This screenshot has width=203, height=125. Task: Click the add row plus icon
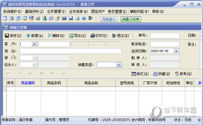[53, 74]
